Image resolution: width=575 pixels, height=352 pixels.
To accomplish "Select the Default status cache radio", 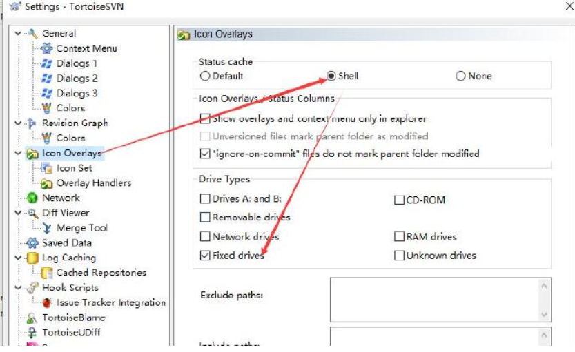I will (205, 76).
